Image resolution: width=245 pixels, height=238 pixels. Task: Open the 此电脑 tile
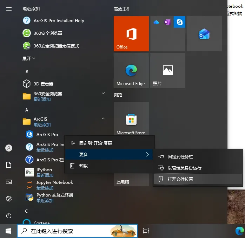[x=131, y=180]
